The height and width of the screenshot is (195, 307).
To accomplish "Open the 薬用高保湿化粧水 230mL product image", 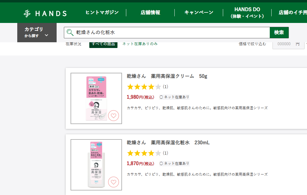I will [96, 165].
